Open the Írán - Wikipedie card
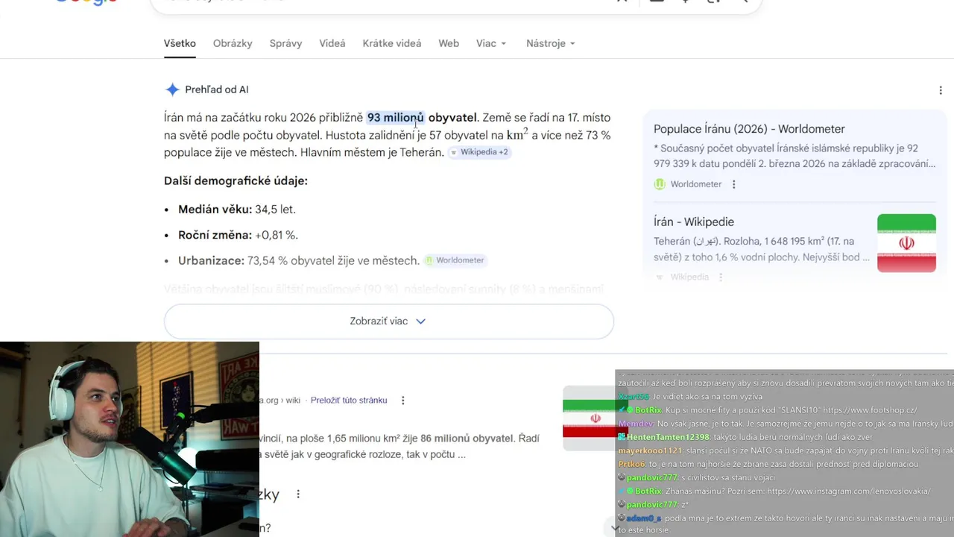954x537 pixels. (694, 222)
